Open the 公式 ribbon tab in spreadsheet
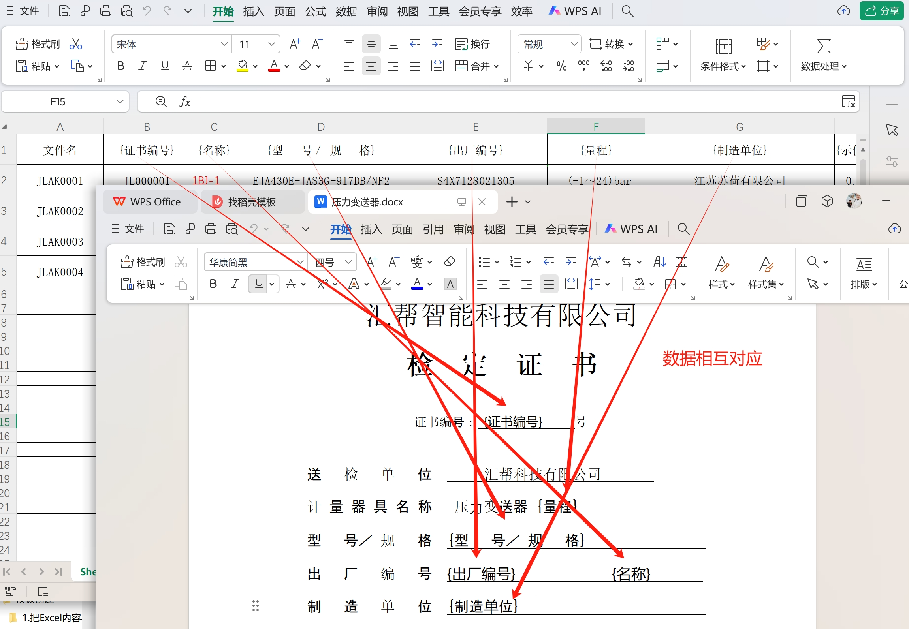The width and height of the screenshot is (909, 629). click(x=315, y=11)
